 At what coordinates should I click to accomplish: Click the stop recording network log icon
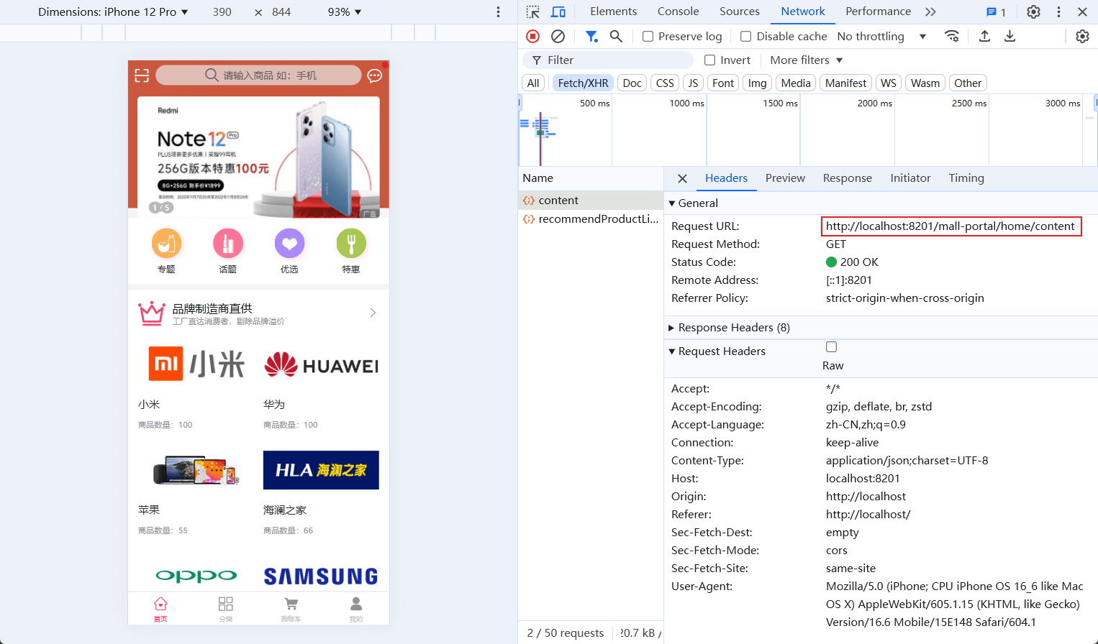pos(532,36)
